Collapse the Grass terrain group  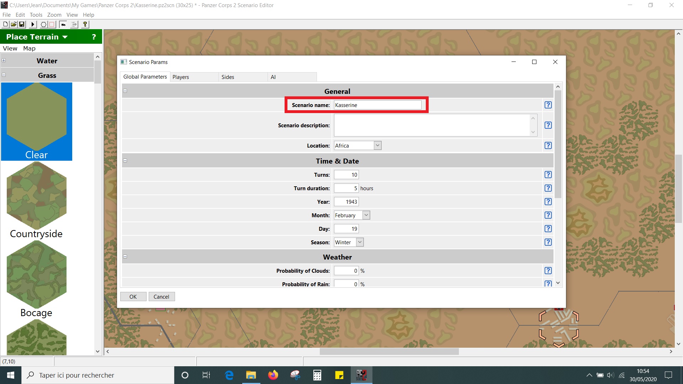pyautogui.click(x=4, y=75)
